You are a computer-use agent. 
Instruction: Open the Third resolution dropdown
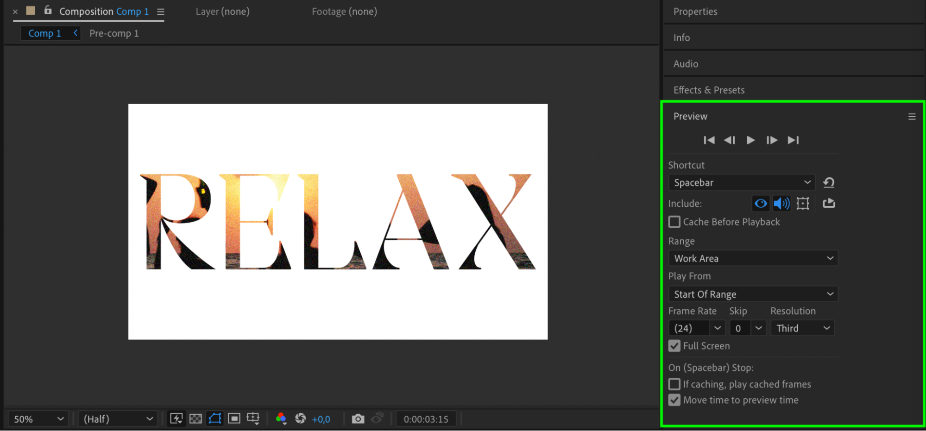pyautogui.click(x=802, y=328)
